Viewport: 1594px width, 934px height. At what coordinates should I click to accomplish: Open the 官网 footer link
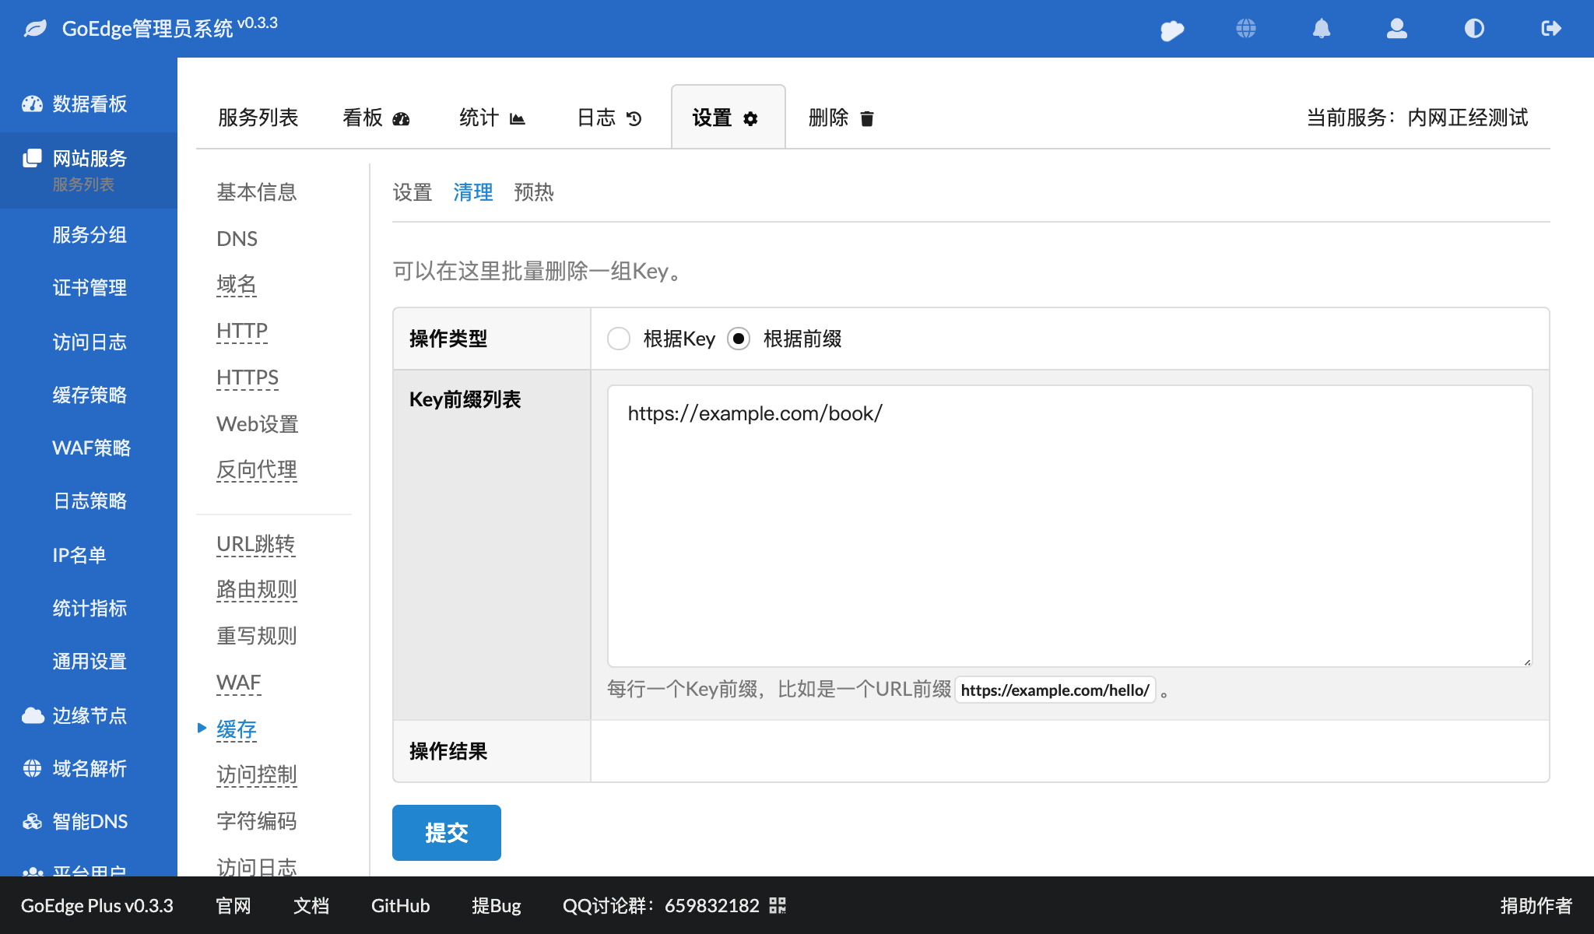(233, 905)
